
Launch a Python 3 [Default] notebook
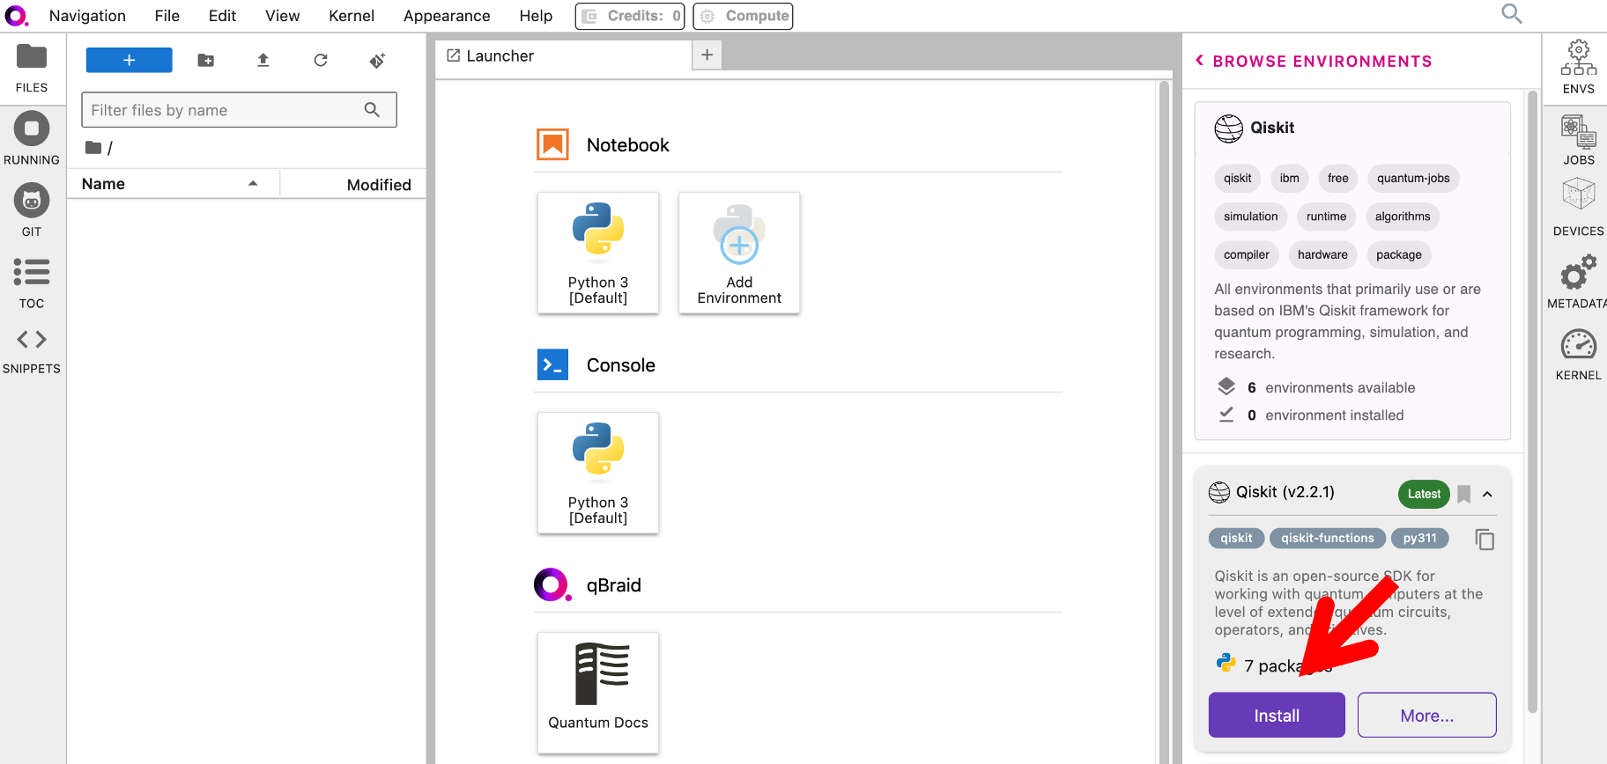coord(598,253)
